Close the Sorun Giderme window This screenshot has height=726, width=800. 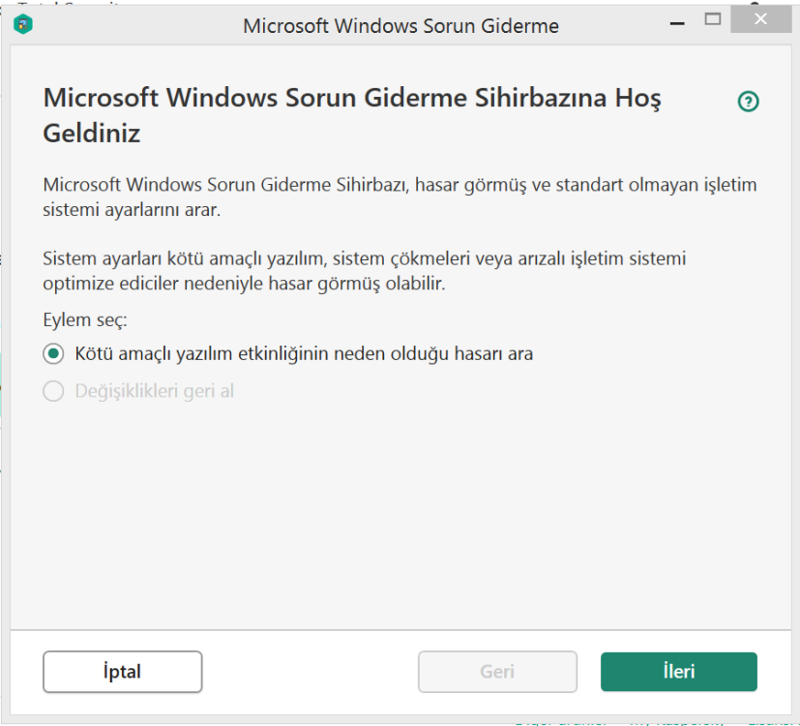click(760, 19)
